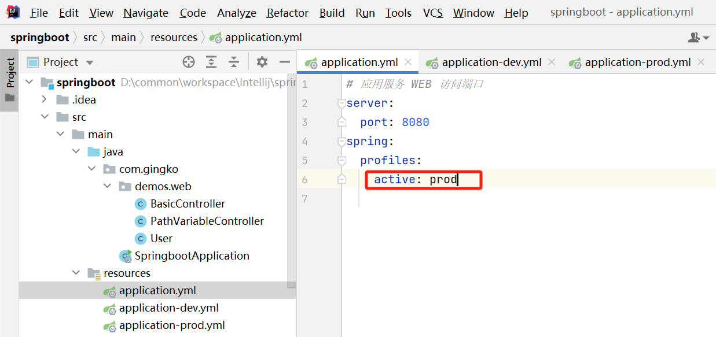716x337 pixels.
Task: Switch to the application.yml editor tab
Action: coord(359,62)
